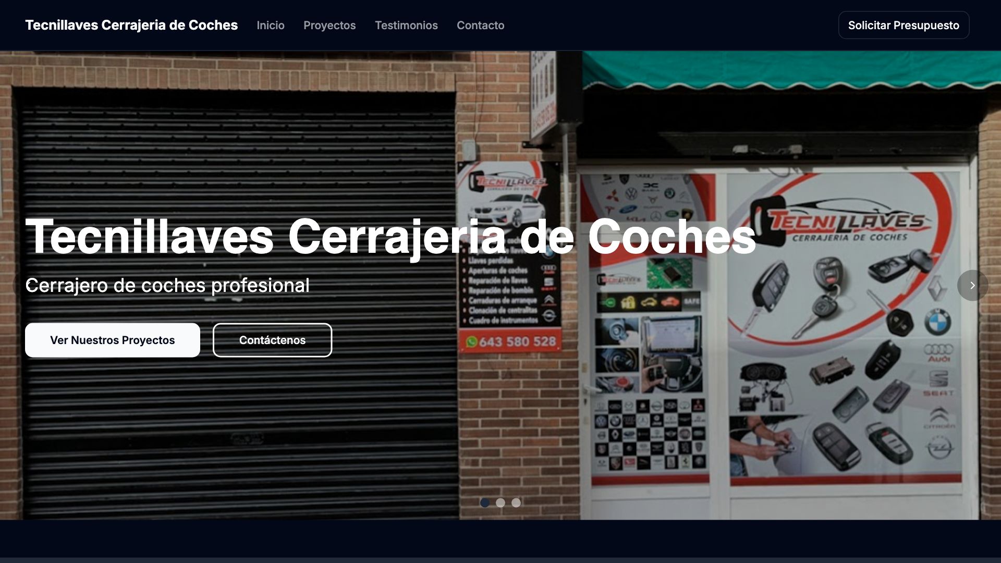1001x563 pixels.
Task: Click the hero heading Tecnillaves Cerrajeria de Coches
Action: 390,237
